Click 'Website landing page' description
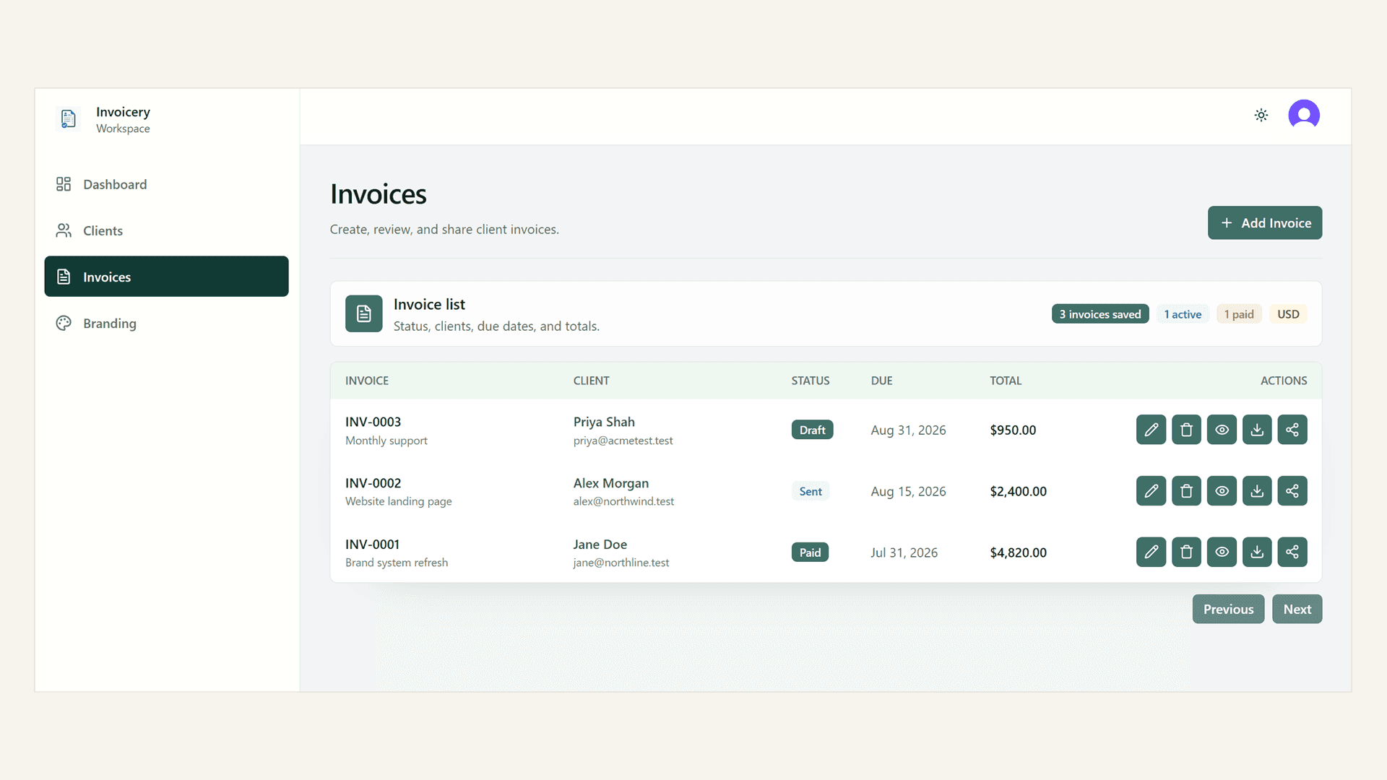 tap(398, 501)
